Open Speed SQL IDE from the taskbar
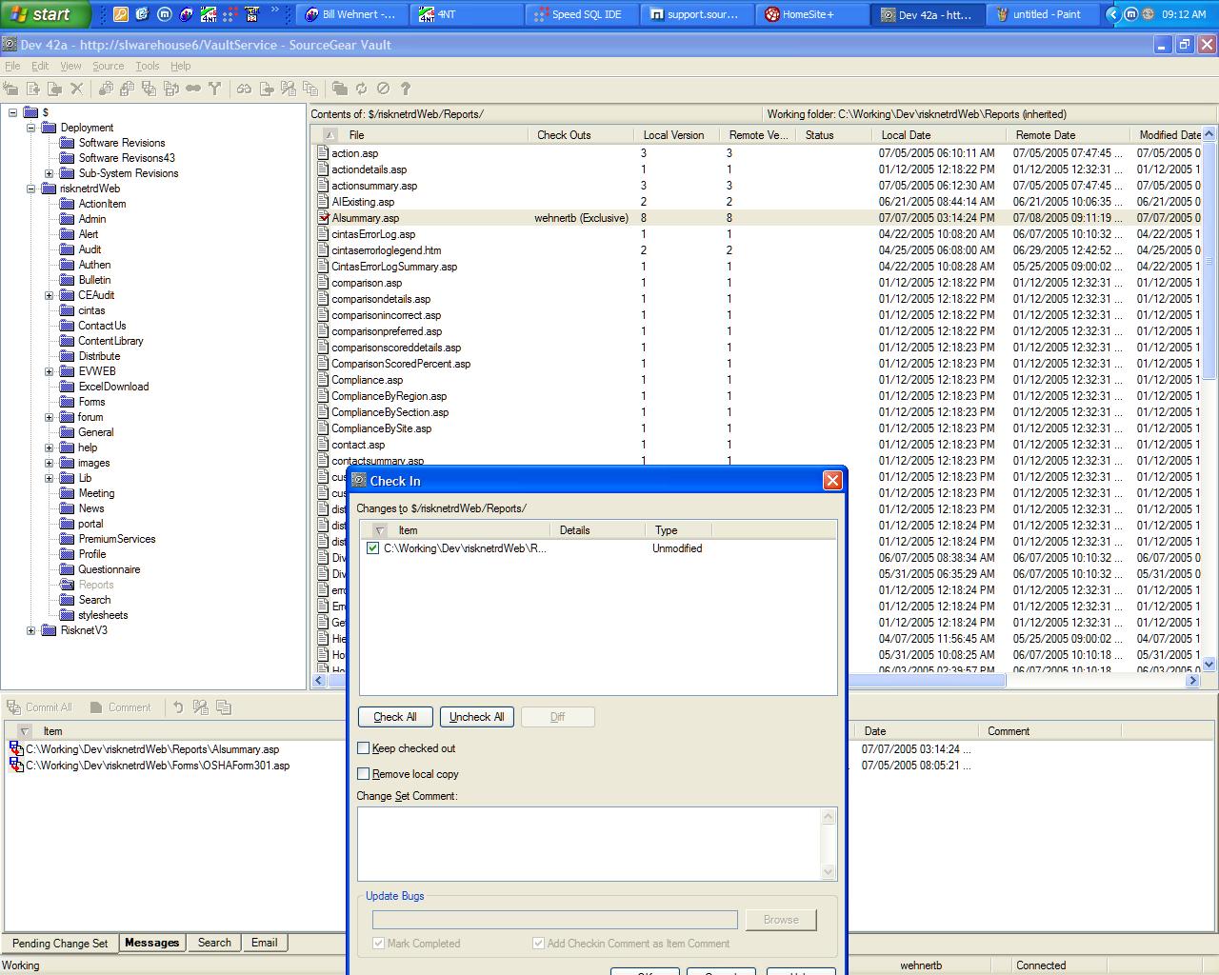The image size is (1219, 975). pos(582,14)
